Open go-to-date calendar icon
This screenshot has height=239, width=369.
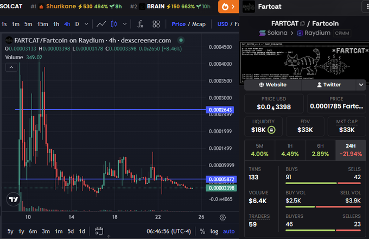click(99, 231)
